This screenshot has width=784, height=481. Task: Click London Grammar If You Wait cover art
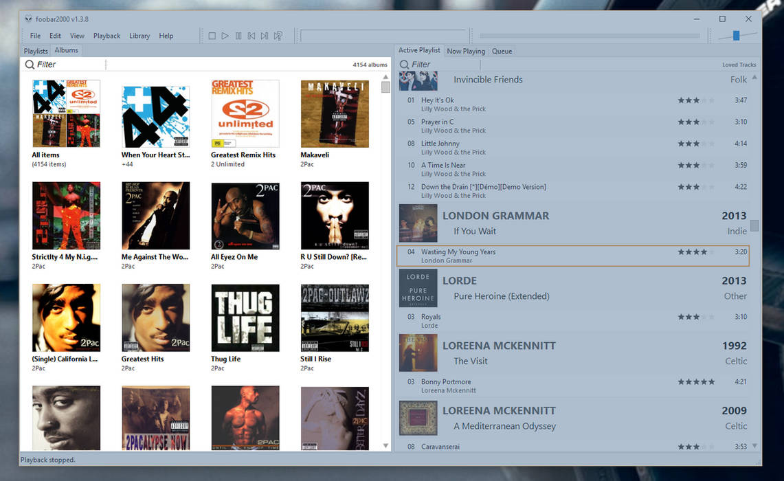coord(418,223)
